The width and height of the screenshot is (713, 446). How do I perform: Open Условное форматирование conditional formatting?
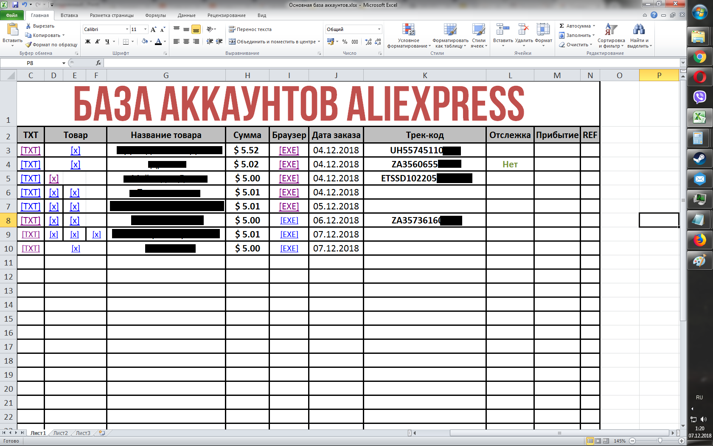[x=408, y=36]
